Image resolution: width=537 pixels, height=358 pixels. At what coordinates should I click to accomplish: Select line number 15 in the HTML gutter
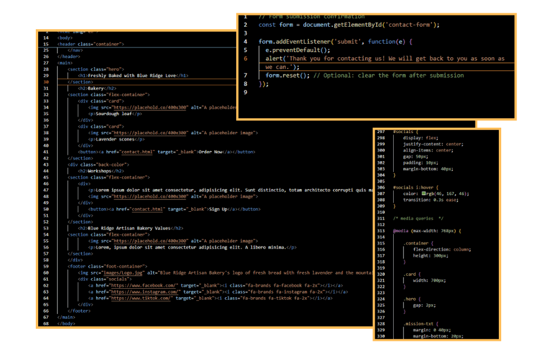coord(46,44)
